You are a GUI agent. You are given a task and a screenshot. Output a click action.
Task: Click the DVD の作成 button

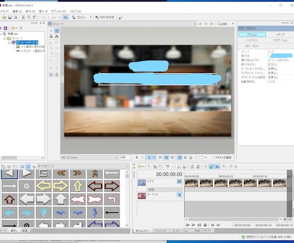(x=105, y=17)
